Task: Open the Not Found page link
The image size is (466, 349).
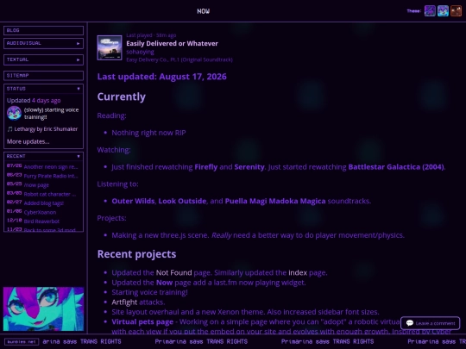Action: [x=173, y=272]
